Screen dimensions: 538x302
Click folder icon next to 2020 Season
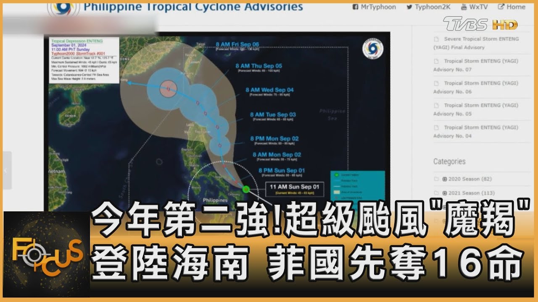click(x=436, y=179)
